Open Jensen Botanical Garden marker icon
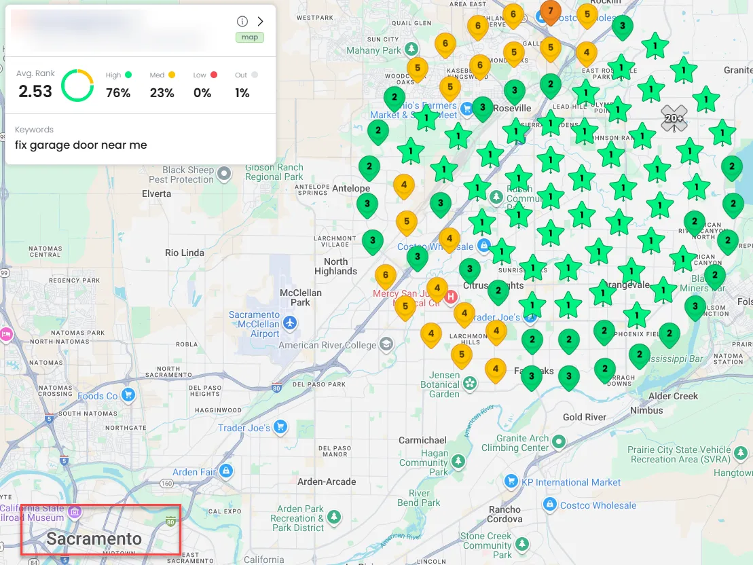 (470, 384)
